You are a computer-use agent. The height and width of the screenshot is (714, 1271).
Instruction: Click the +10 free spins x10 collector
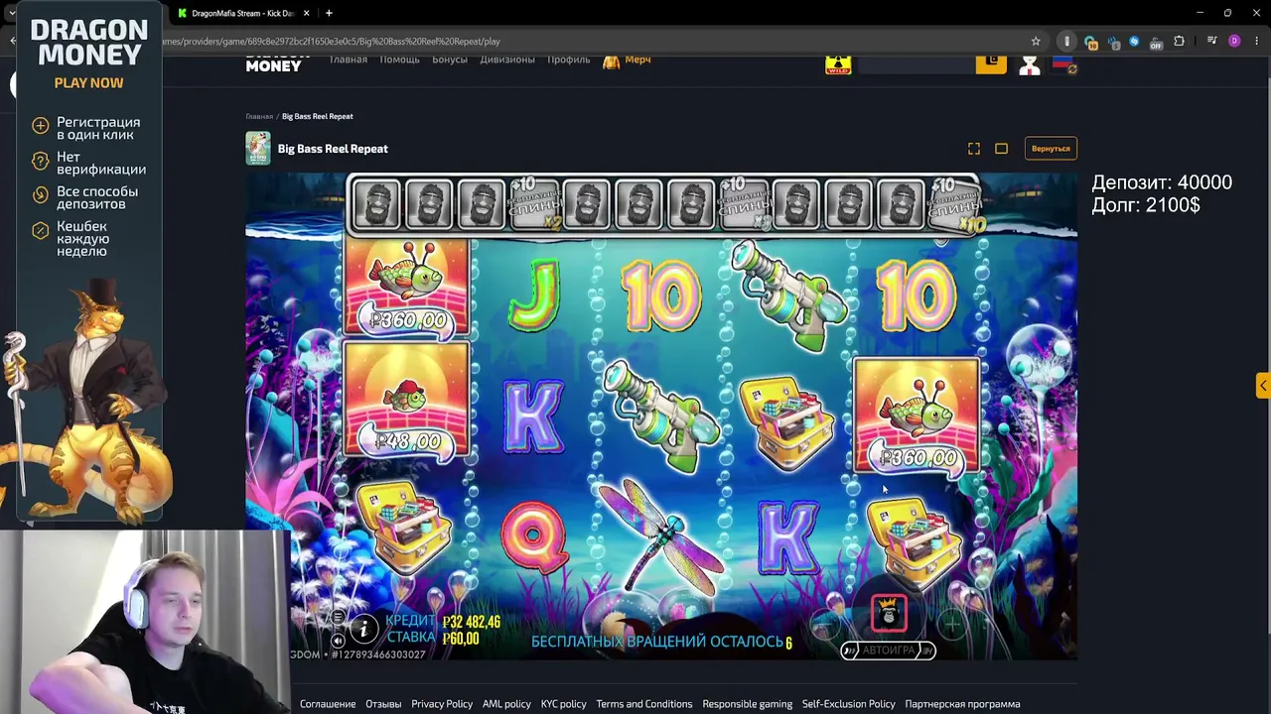[954, 205]
